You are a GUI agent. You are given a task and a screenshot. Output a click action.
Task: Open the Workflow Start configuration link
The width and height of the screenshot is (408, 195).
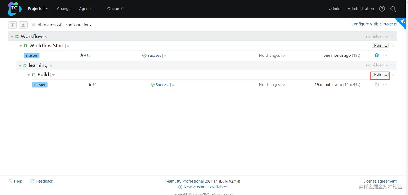point(46,46)
